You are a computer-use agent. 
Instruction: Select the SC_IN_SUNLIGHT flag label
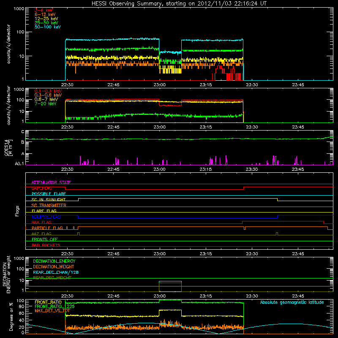click(x=49, y=199)
